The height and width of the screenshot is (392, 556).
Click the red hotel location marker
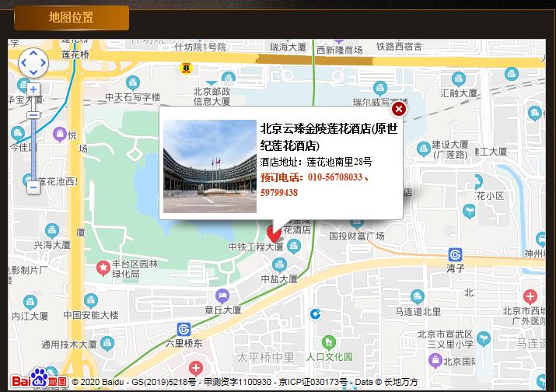click(274, 233)
